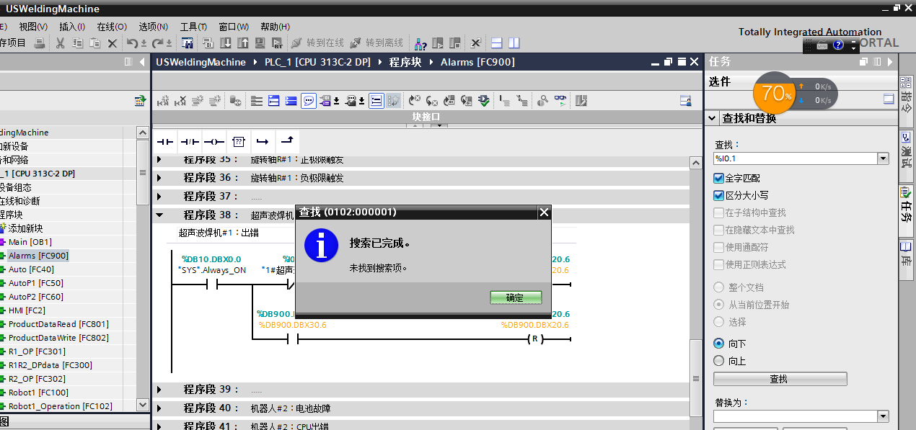The image size is (916, 430).
Task: Uncheck the 全字匹配 checkbox
Action: pos(718,178)
